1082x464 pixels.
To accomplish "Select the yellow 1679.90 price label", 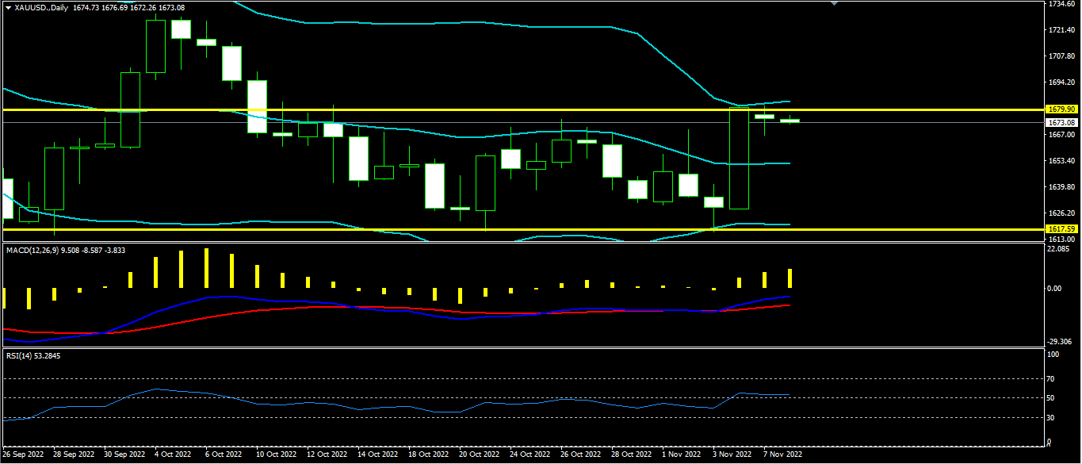I will click(1060, 109).
